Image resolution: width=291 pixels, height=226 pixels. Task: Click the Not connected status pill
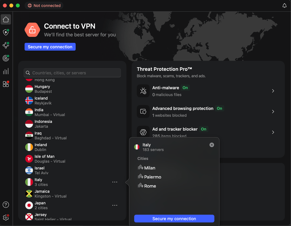click(x=44, y=6)
